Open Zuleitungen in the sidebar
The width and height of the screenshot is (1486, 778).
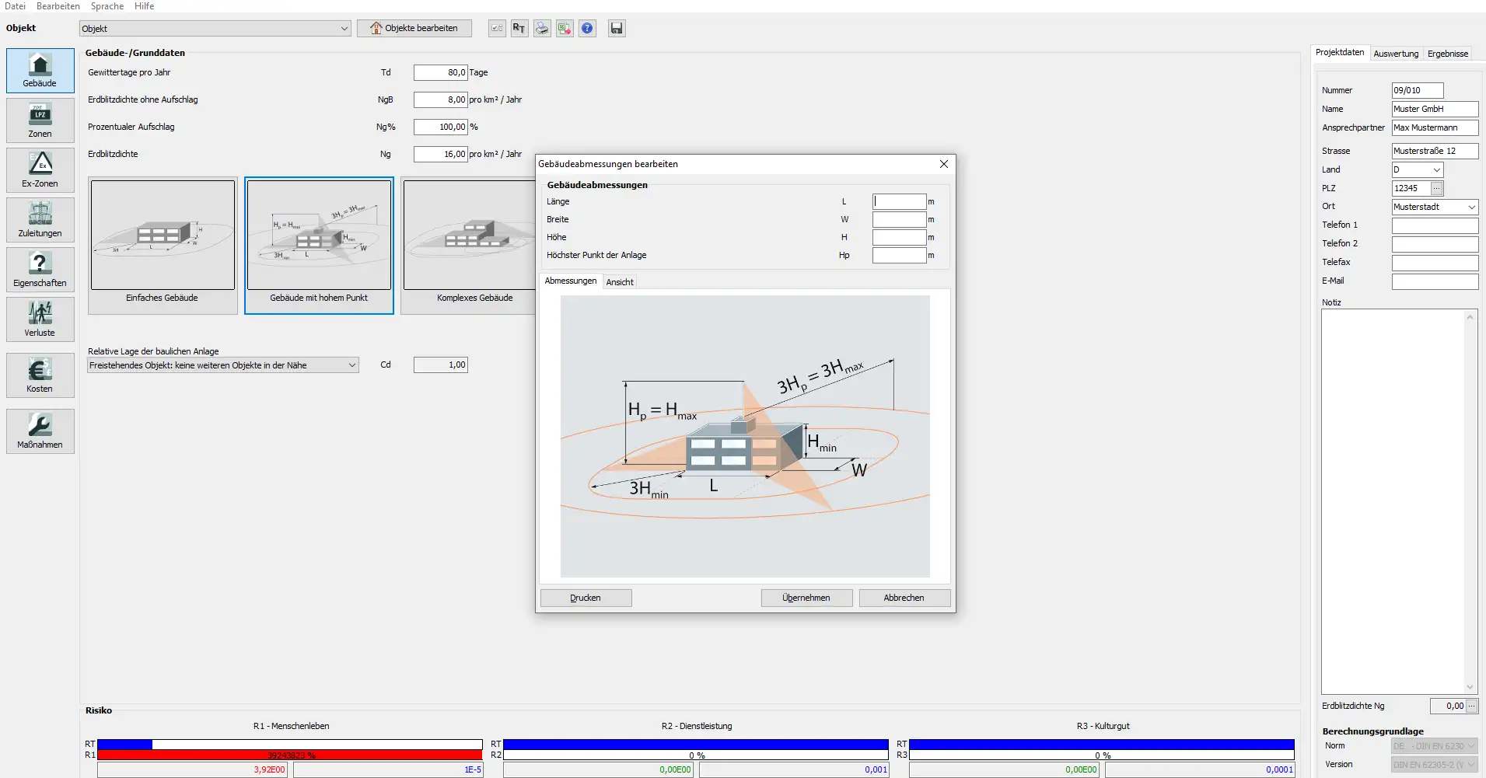pyautogui.click(x=40, y=219)
